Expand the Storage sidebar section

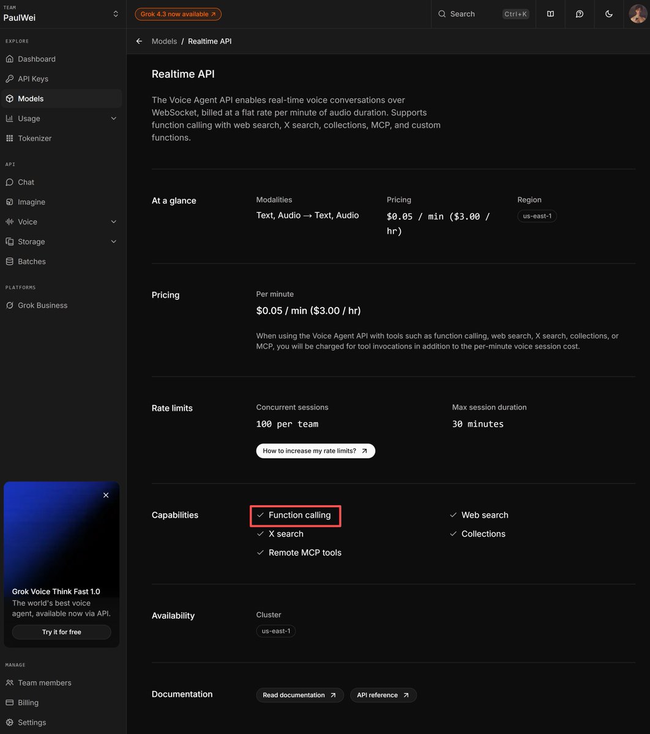pos(61,242)
